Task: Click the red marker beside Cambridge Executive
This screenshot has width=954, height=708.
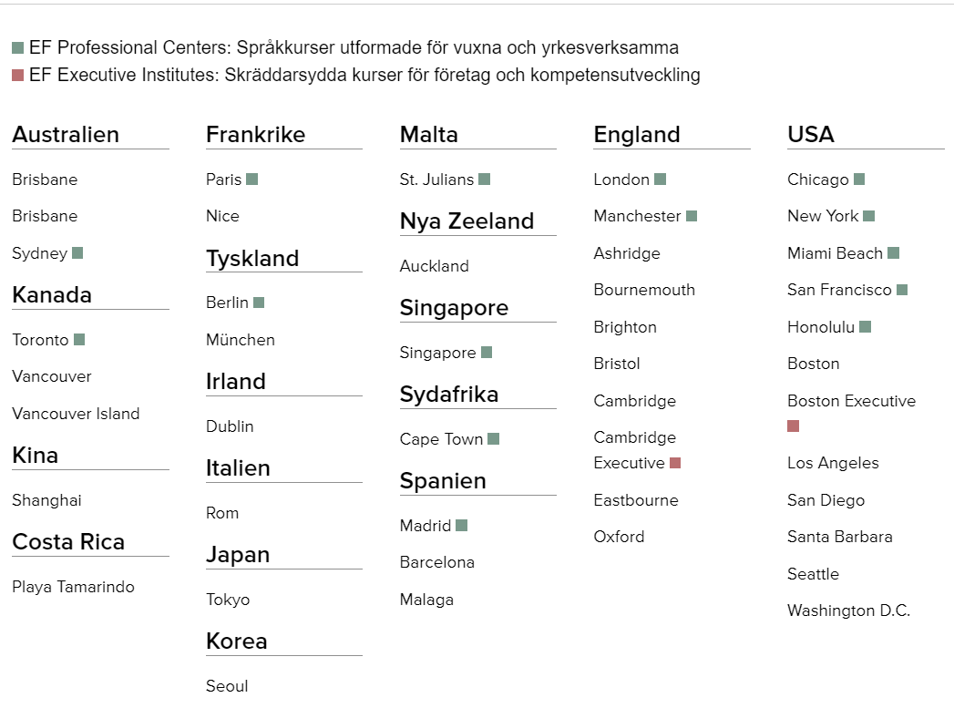Action: tap(675, 463)
